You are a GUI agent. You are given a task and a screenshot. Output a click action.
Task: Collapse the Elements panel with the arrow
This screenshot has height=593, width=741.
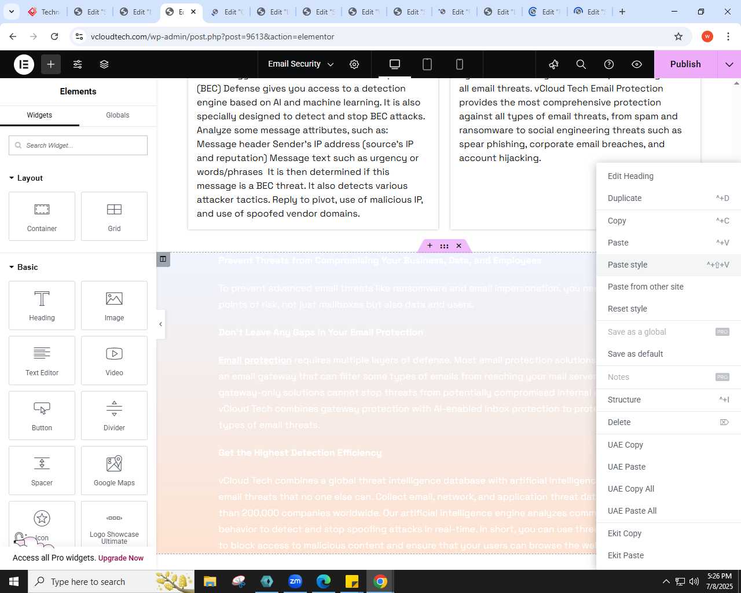click(x=160, y=324)
